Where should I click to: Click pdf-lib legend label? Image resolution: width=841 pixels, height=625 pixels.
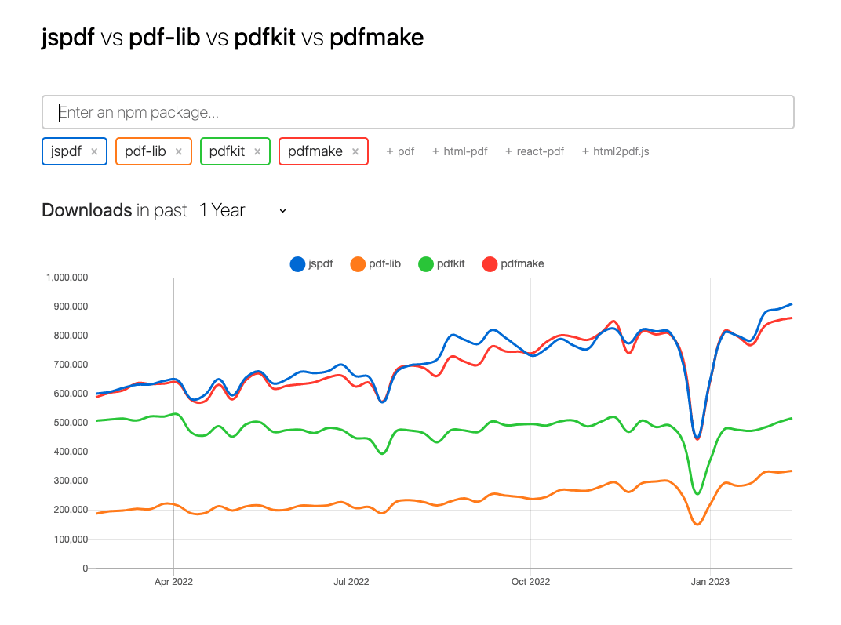tap(384, 263)
